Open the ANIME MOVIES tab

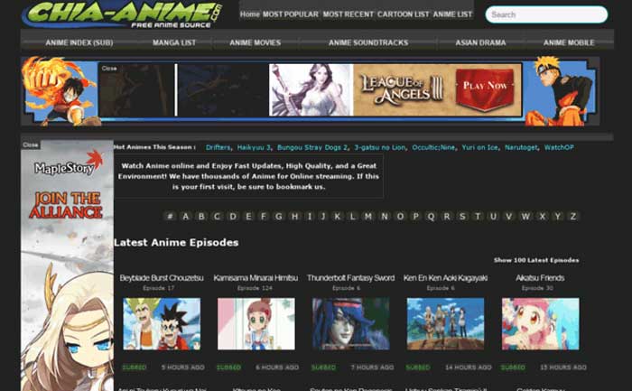[x=256, y=42]
